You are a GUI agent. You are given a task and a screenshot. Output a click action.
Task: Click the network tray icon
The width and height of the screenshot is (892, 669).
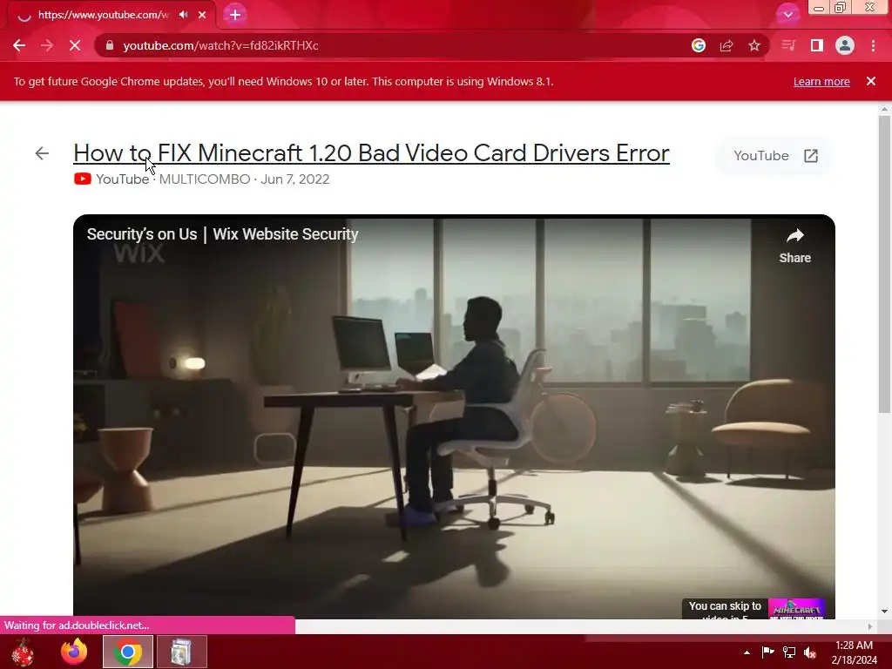(789, 652)
